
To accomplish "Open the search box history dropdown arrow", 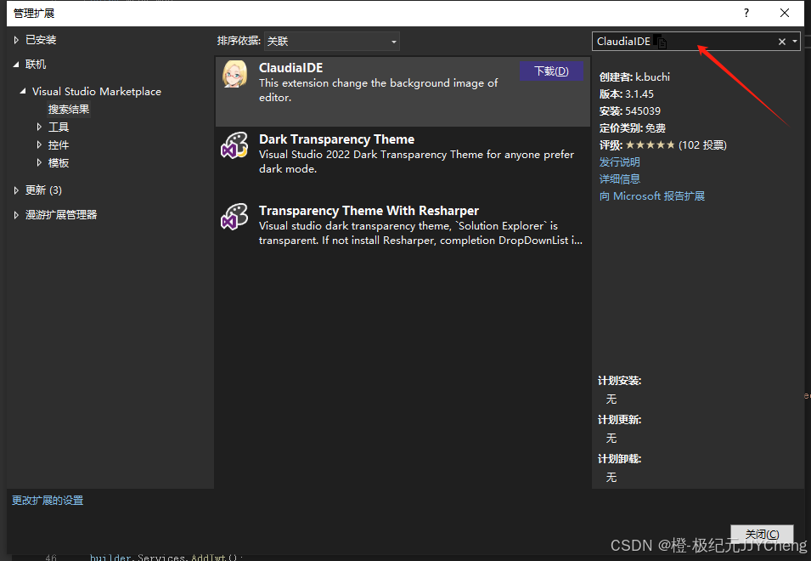I will 795,42.
